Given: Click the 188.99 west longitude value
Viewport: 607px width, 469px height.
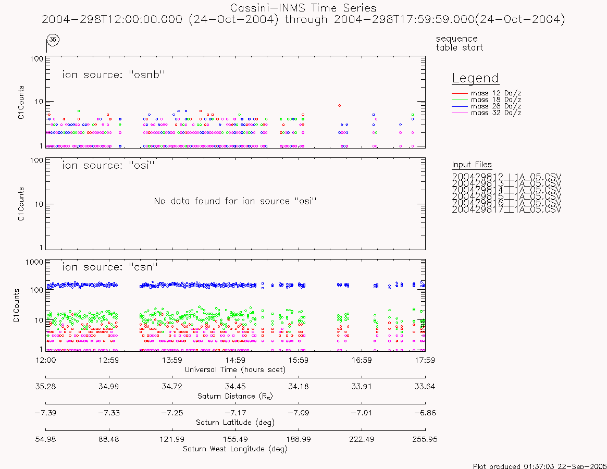Looking at the screenshot, I should click(299, 440).
